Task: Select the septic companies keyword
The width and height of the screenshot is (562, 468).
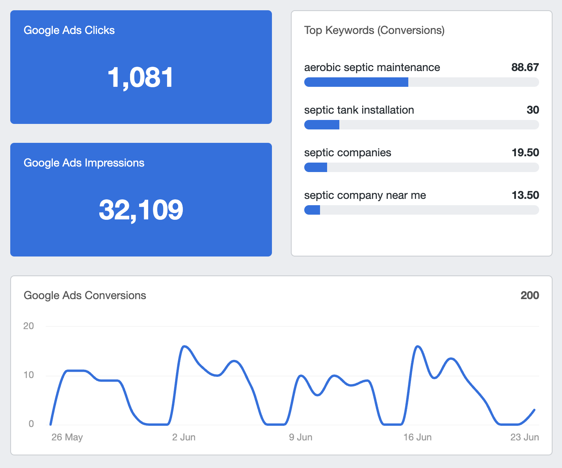Action: pos(348,153)
